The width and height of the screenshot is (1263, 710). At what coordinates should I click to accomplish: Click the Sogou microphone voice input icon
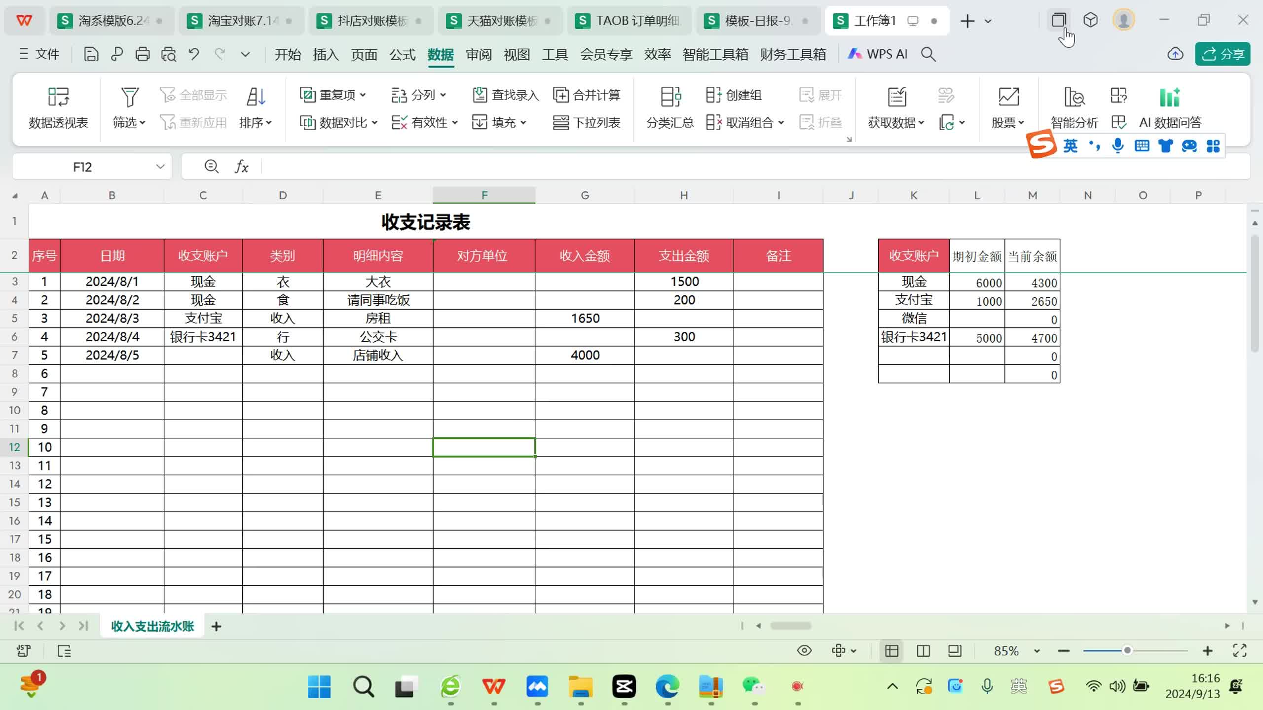[x=1118, y=145]
